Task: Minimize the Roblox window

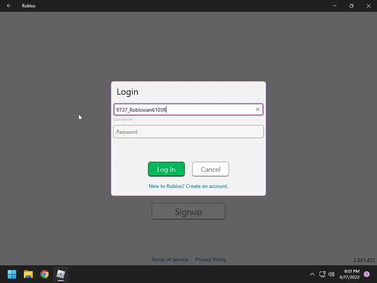Action: (334, 6)
